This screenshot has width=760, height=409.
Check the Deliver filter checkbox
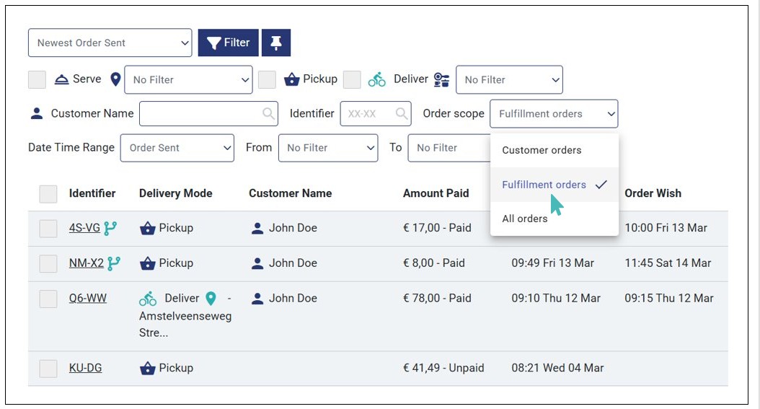[x=352, y=79]
